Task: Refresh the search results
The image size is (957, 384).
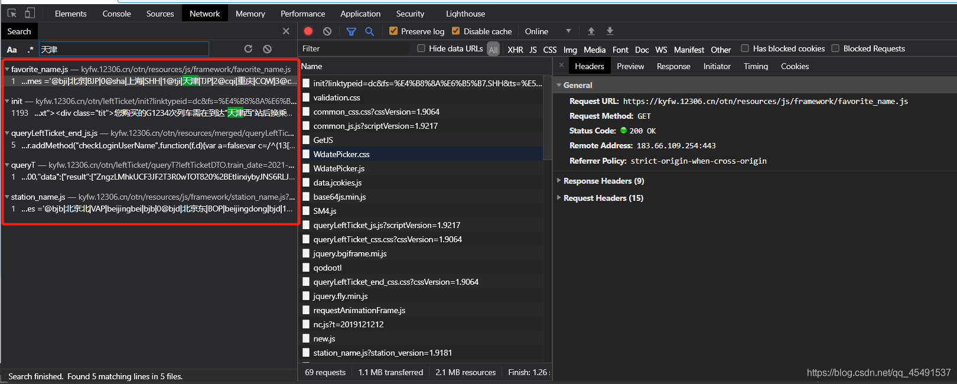Action: point(248,49)
